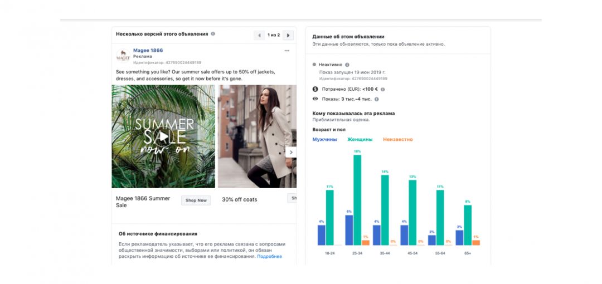Click dollar icon next to Потрачено

315,89
